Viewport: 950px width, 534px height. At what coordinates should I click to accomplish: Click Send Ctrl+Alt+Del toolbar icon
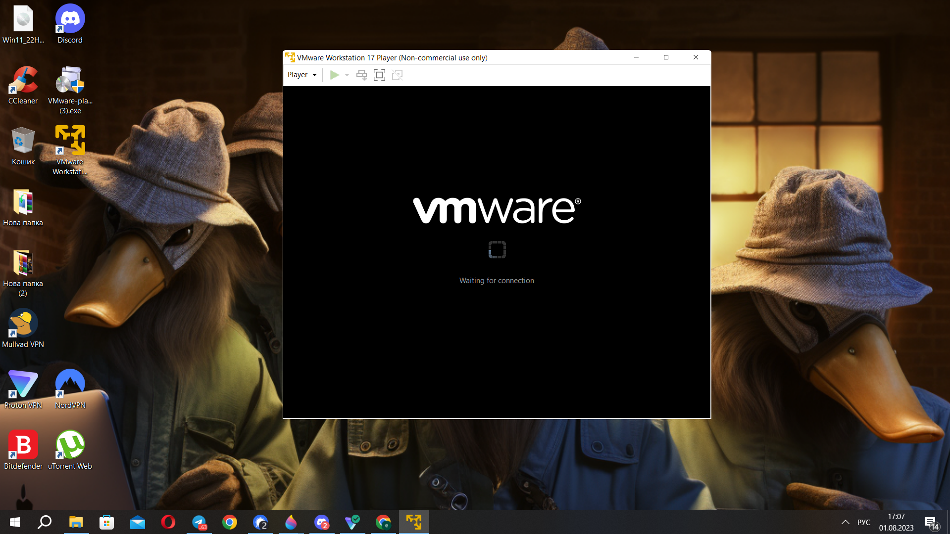pyautogui.click(x=362, y=75)
